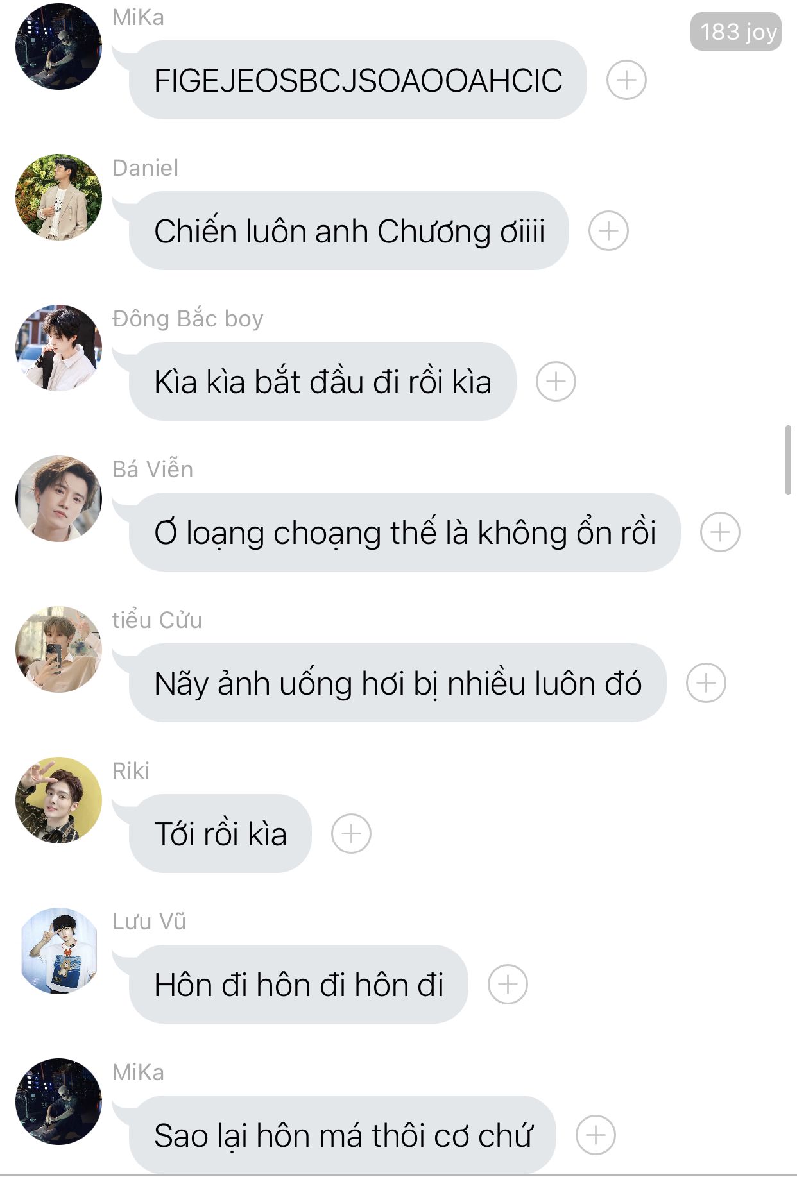Tap plus icon beside tiểu Cửu's message

[x=706, y=683]
